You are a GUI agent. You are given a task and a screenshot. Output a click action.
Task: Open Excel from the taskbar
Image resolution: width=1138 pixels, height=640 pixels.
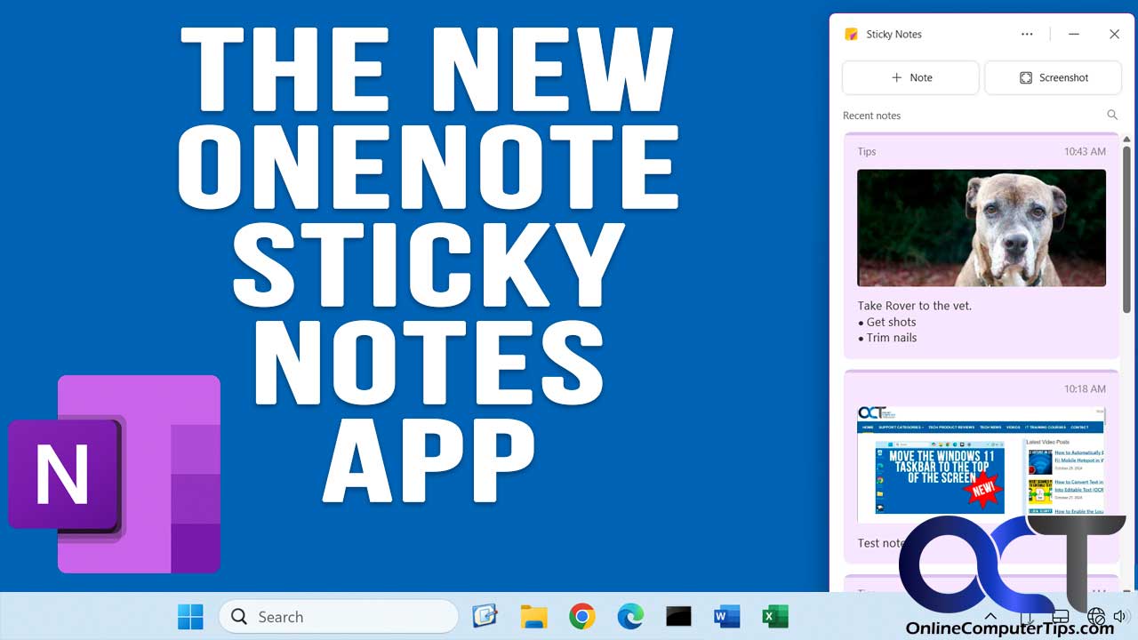775,617
